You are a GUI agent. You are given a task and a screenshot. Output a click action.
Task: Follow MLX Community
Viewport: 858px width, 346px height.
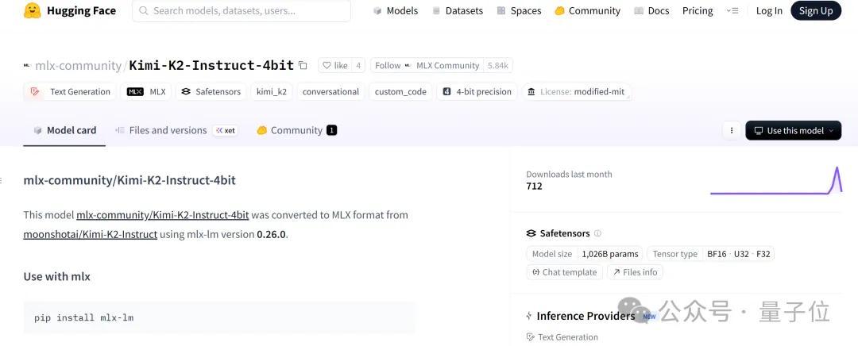[427, 66]
